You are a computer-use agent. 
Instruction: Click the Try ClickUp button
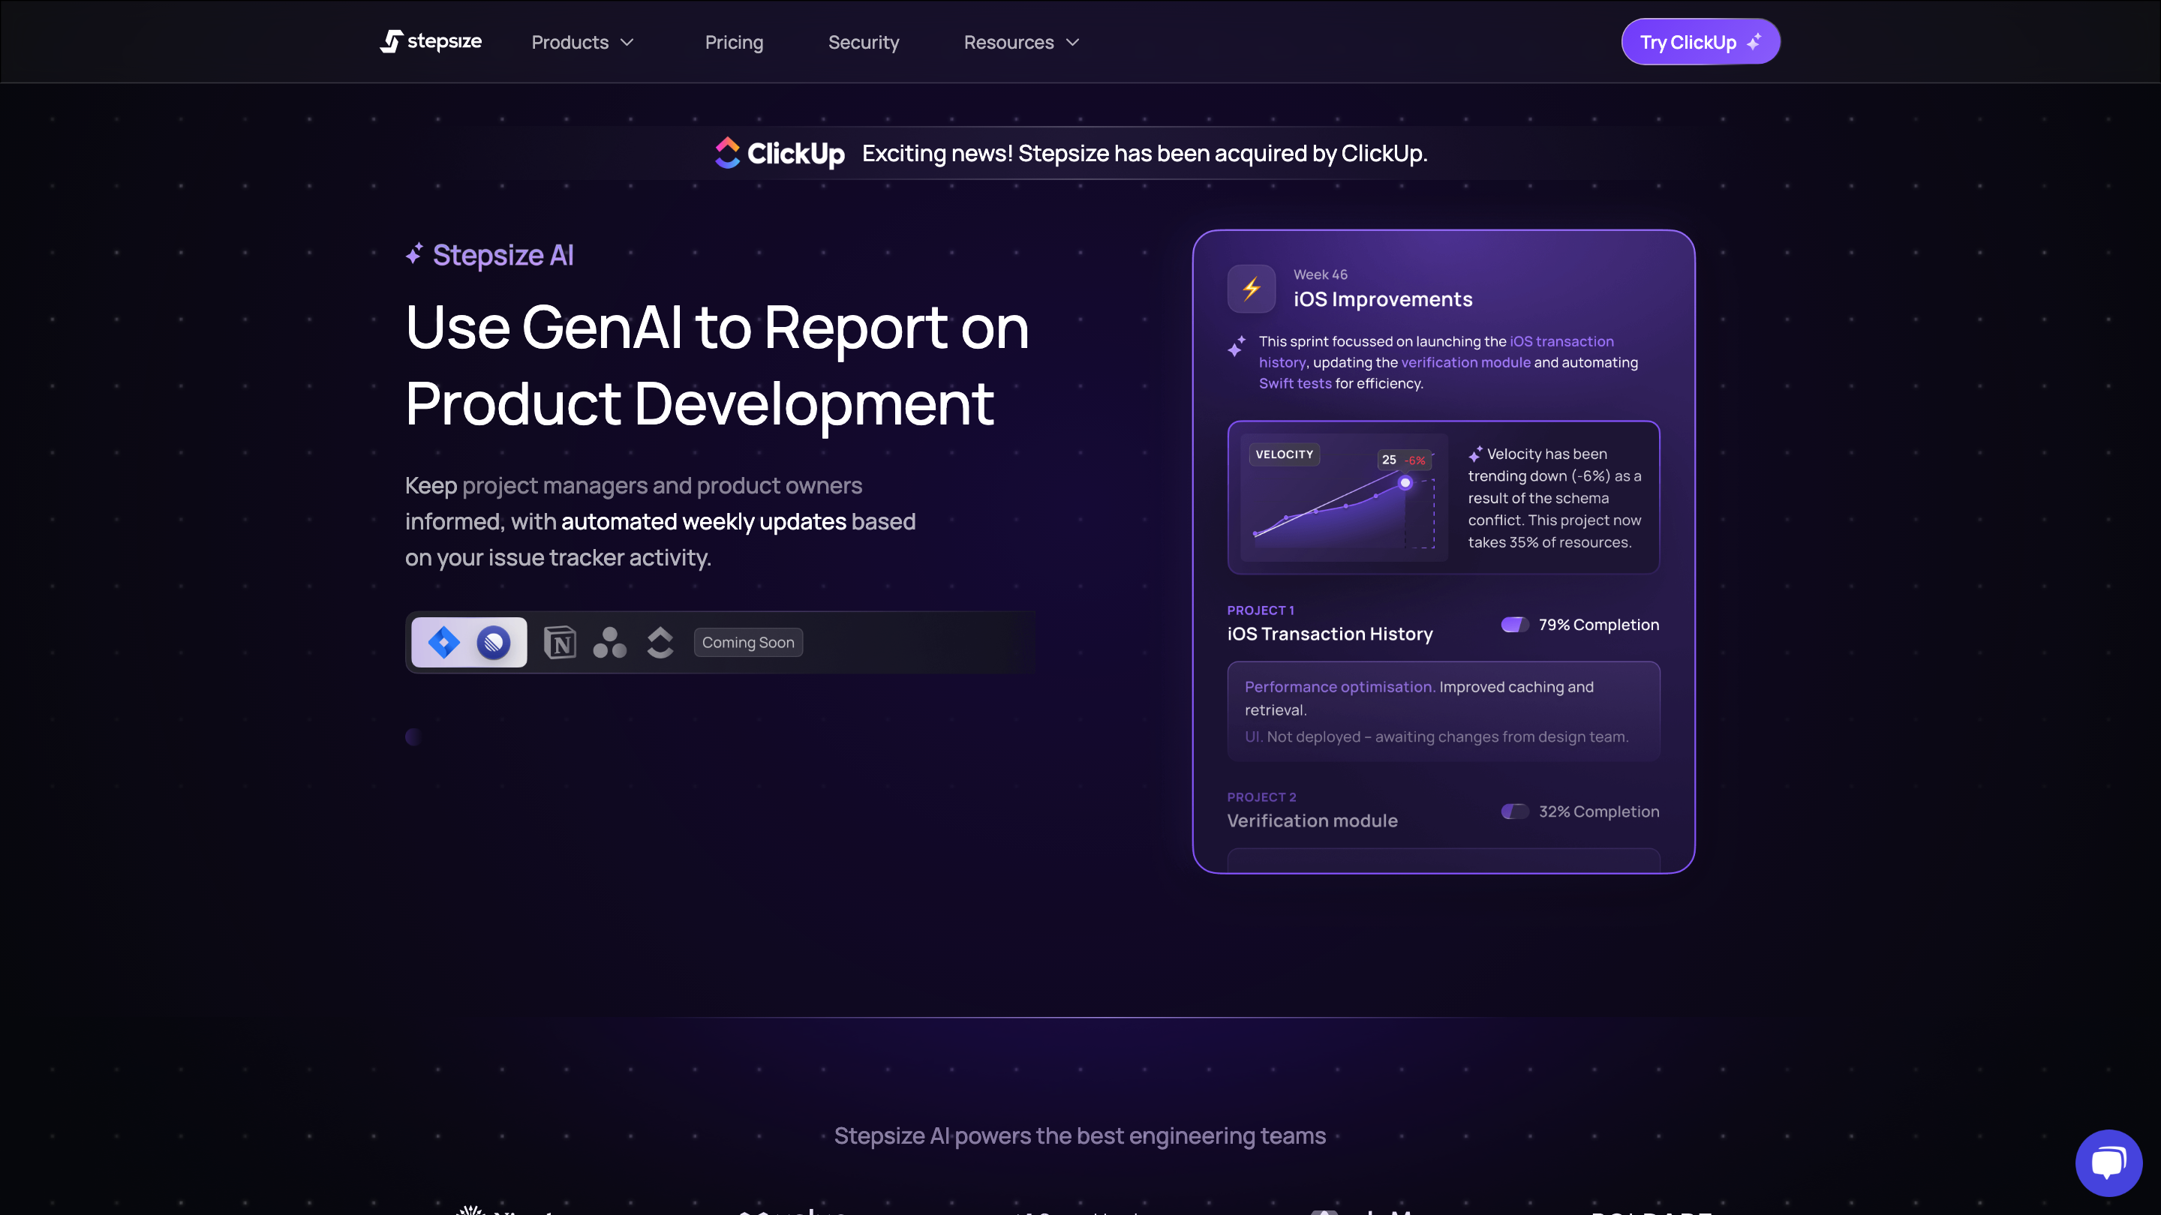(x=1700, y=42)
